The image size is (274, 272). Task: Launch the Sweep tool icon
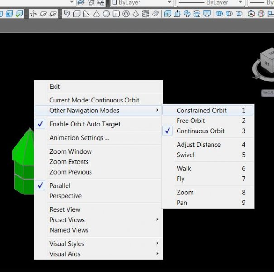tap(187, 14)
